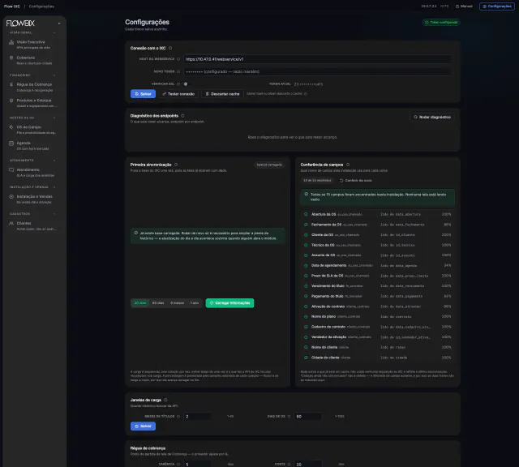Click the check icon for Data de agendamento
Screen dimensions: 519x467
306,265
